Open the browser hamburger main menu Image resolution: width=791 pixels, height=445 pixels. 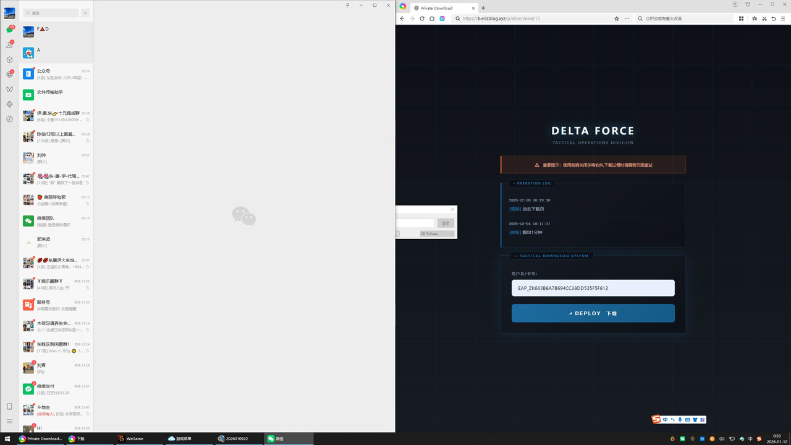tap(784, 19)
